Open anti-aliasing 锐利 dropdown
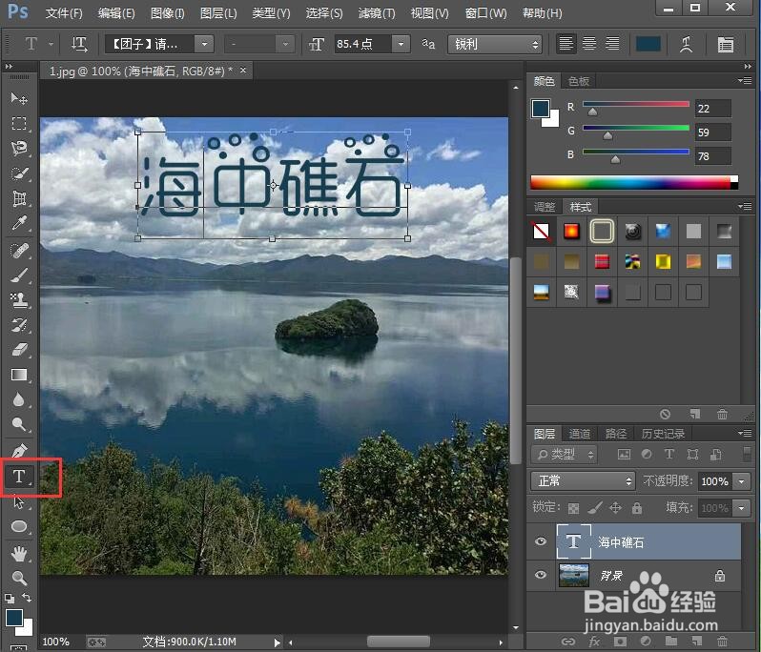The height and width of the screenshot is (652, 761). [494, 44]
